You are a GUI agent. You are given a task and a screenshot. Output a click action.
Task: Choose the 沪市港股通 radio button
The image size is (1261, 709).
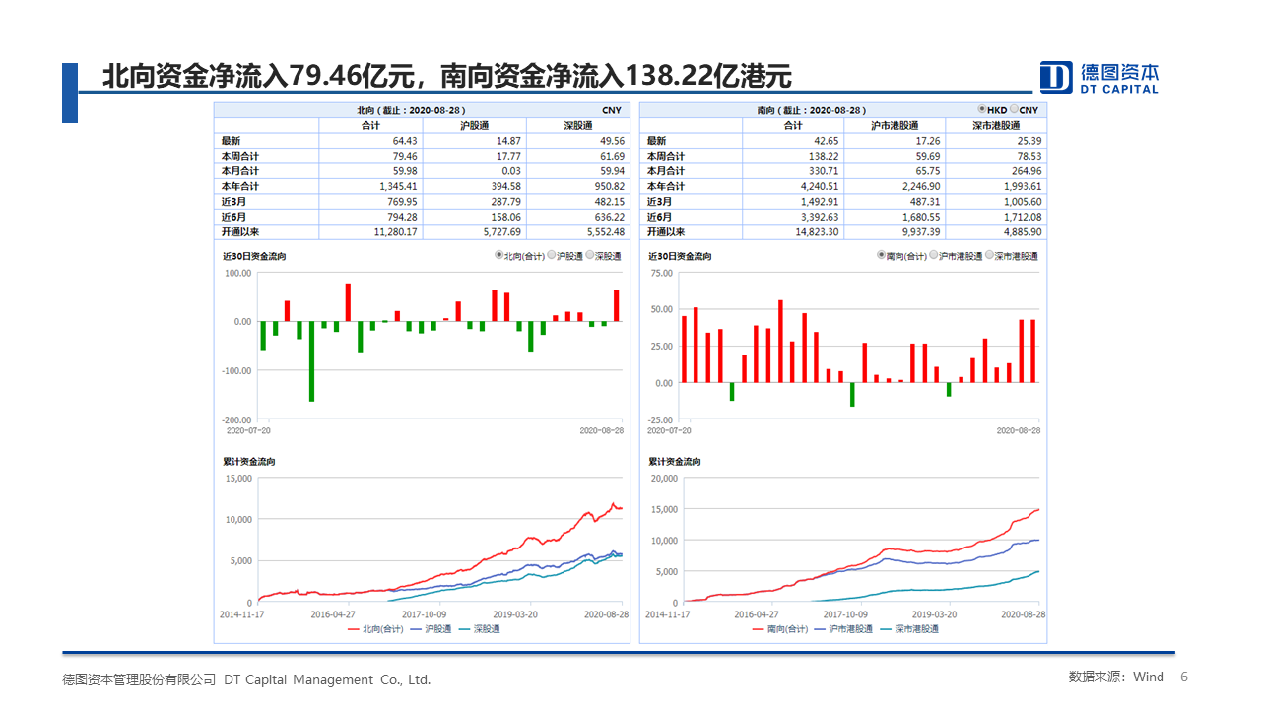933,255
